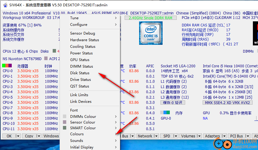258x150 pixels.
Task: Open the OK button dropdown arrow
Action: 18,136
